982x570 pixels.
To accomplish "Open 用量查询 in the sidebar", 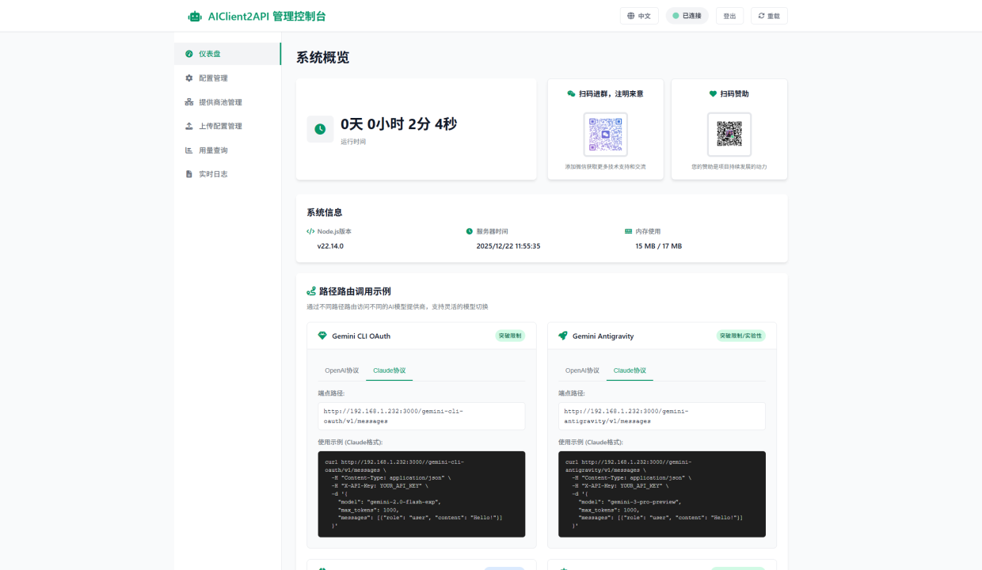I will pos(227,150).
